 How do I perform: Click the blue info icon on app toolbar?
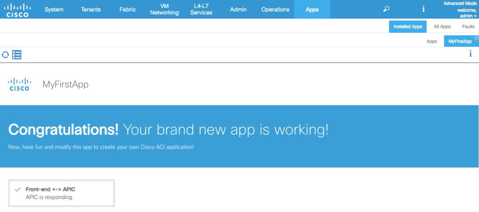click(x=471, y=54)
